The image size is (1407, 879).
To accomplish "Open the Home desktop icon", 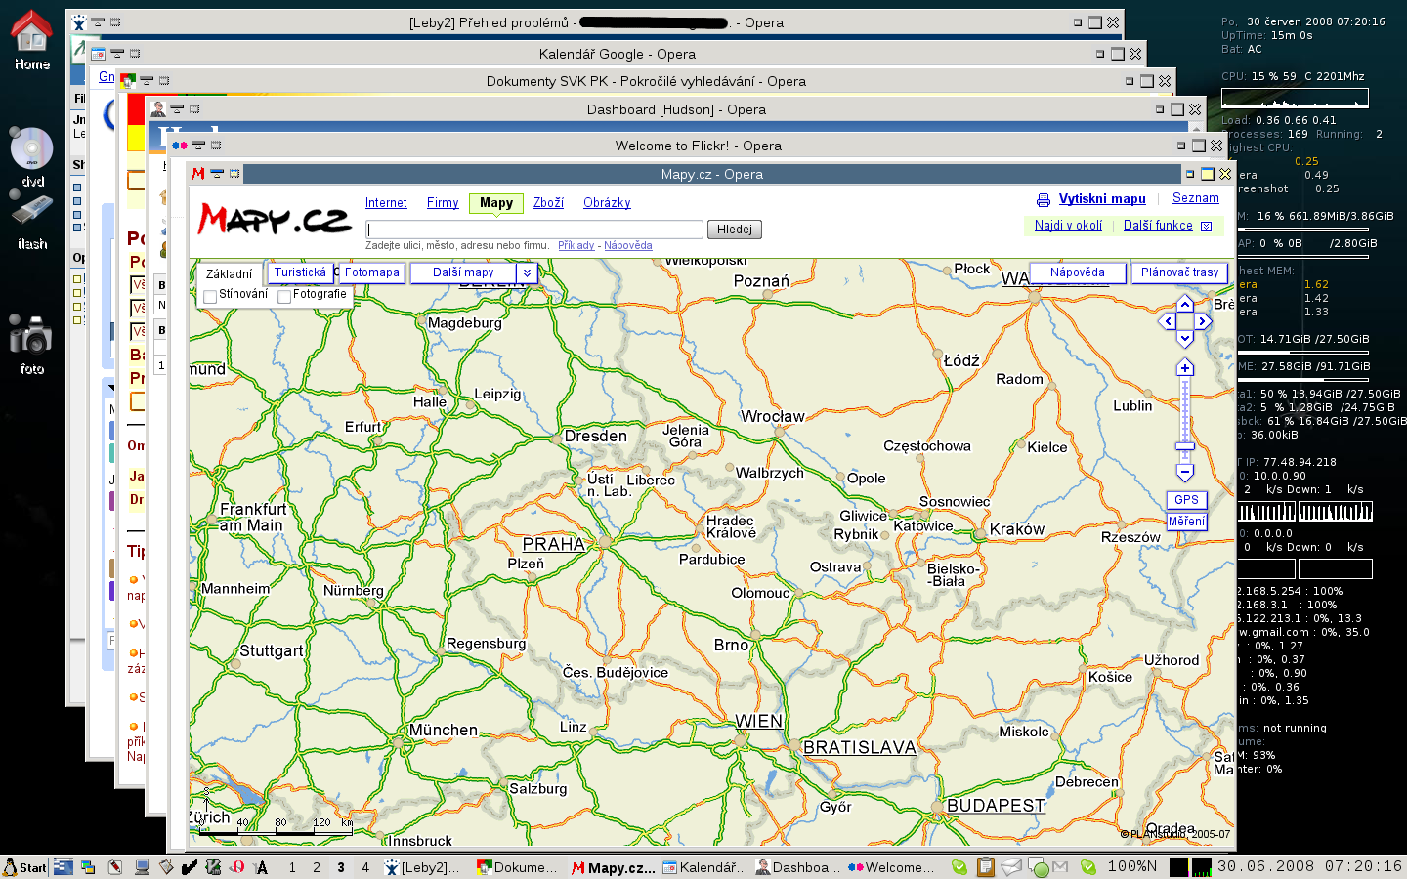I will 31,39.
